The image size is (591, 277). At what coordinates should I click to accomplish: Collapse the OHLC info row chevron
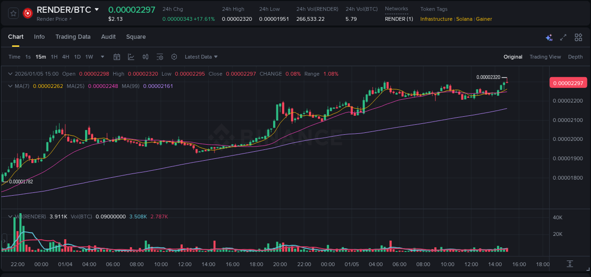(x=10, y=74)
